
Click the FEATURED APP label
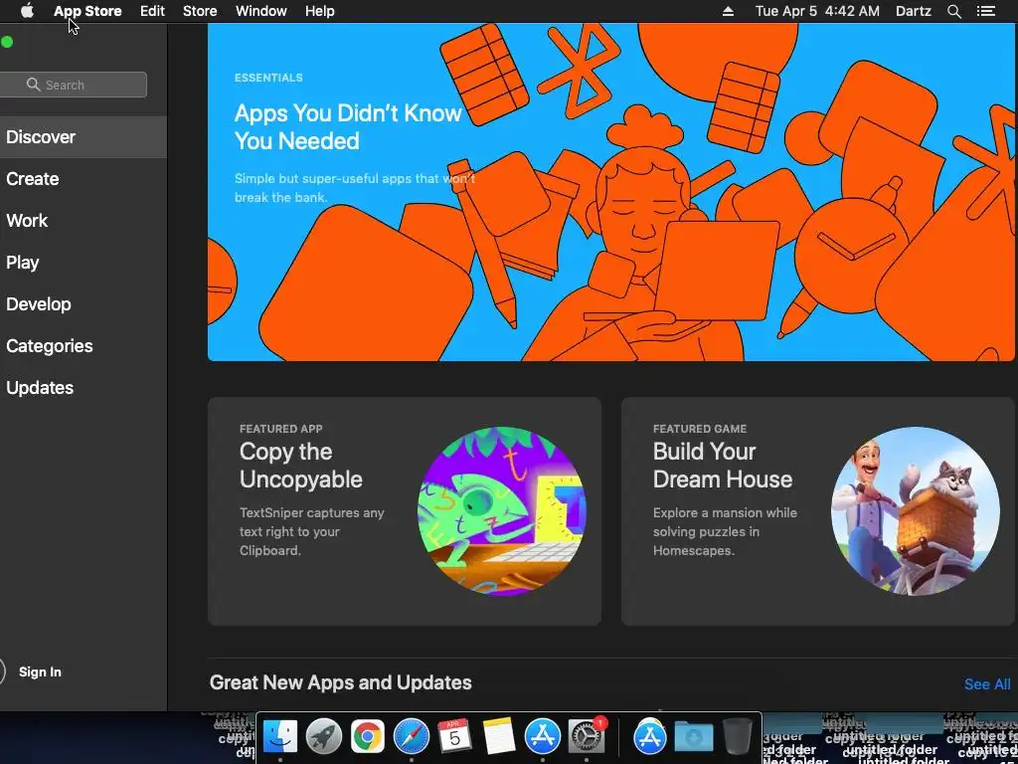click(x=281, y=429)
